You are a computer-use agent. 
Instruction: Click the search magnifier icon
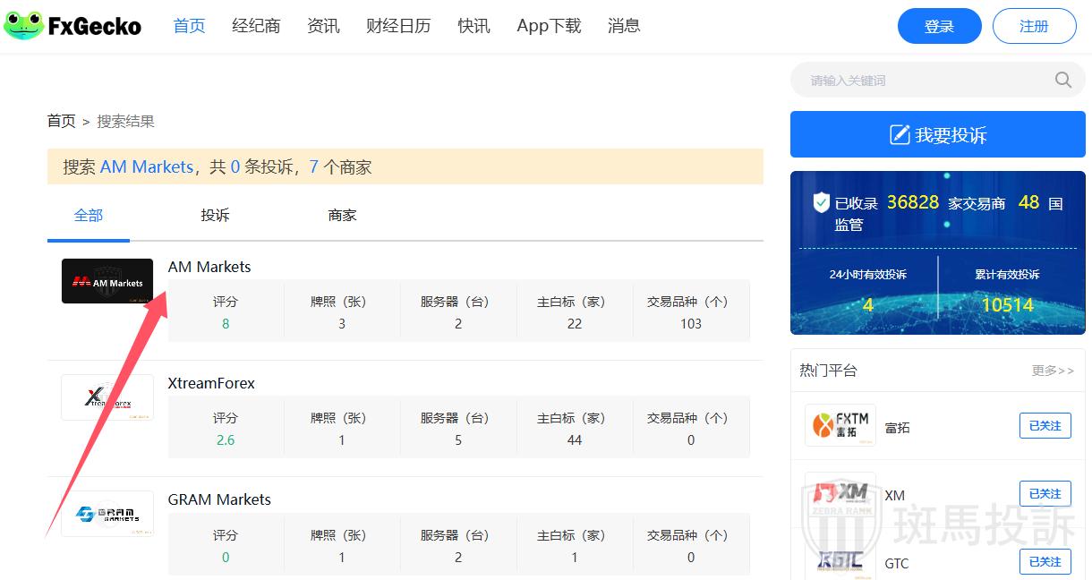tap(1062, 81)
